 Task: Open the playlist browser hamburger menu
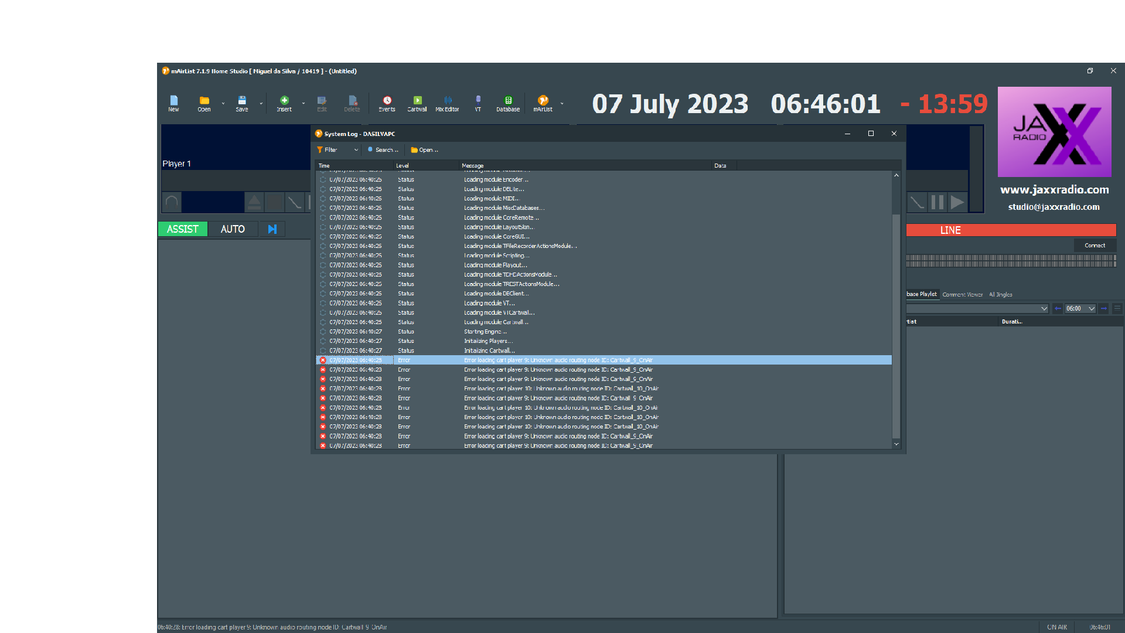(1117, 308)
